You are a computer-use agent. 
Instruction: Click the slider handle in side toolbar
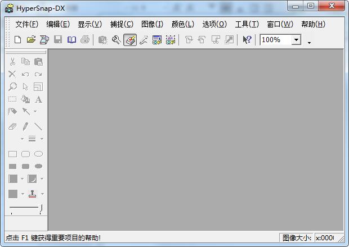(x=41, y=209)
